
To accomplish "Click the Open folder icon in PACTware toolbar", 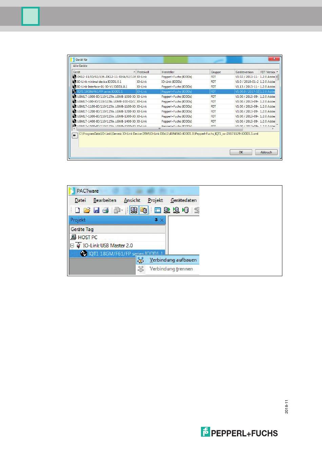I will coord(87,210).
